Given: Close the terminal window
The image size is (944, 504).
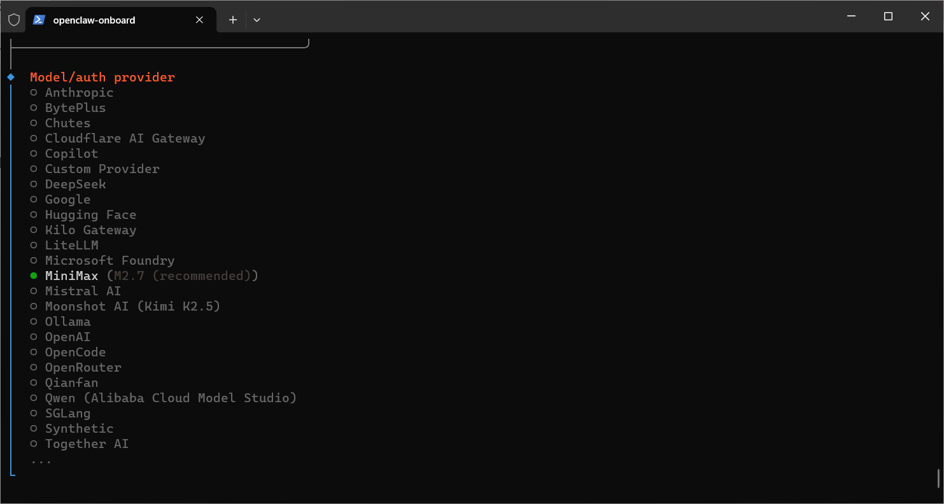Looking at the screenshot, I should 925,17.
